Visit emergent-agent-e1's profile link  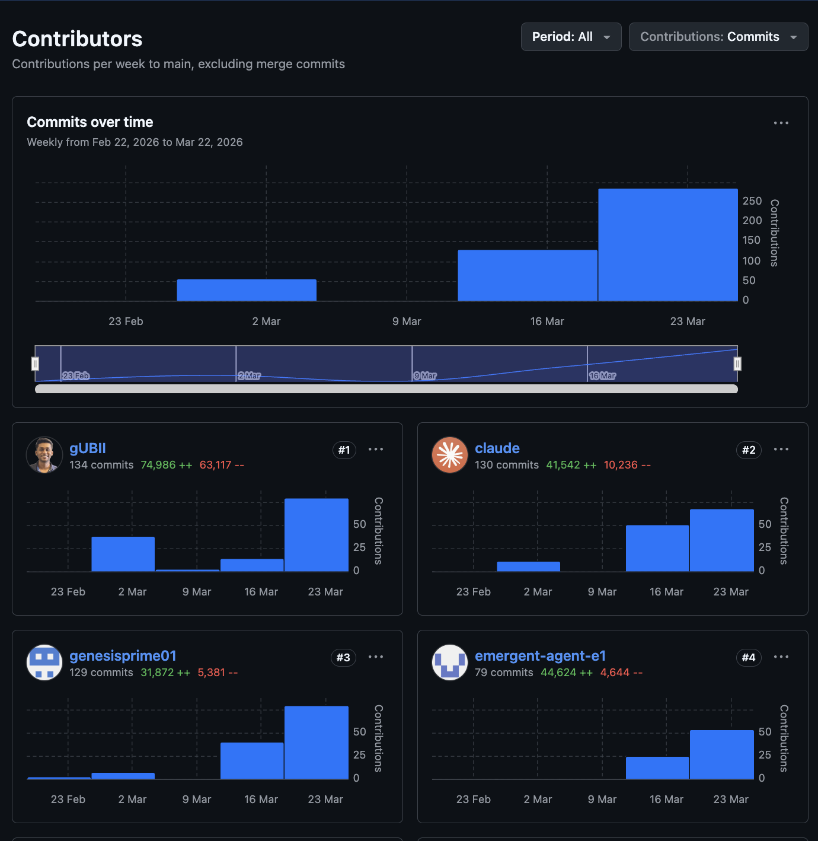click(540, 655)
